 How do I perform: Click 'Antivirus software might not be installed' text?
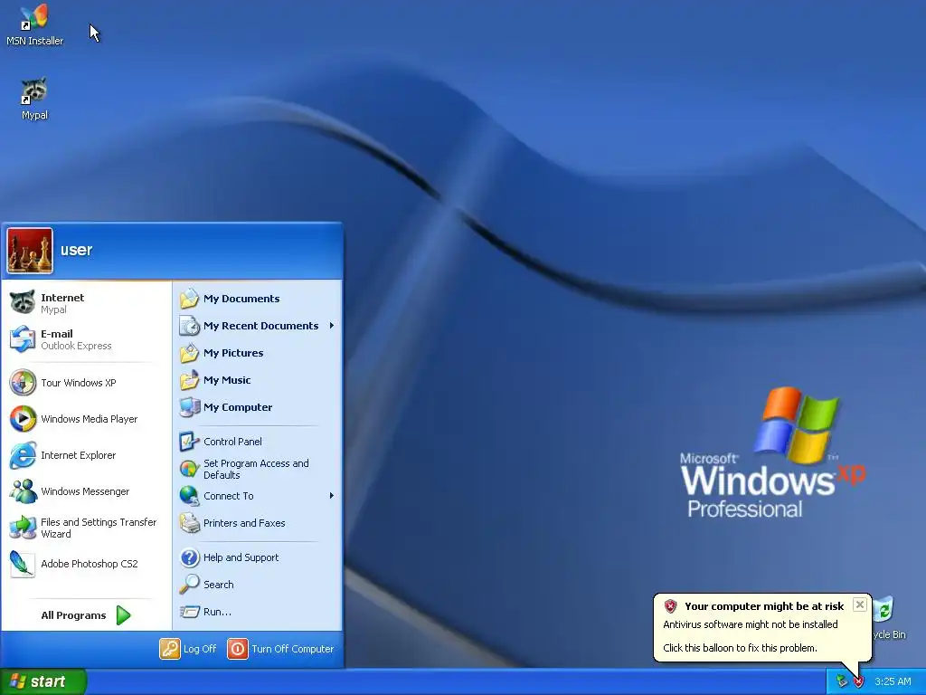coord(750,624)
